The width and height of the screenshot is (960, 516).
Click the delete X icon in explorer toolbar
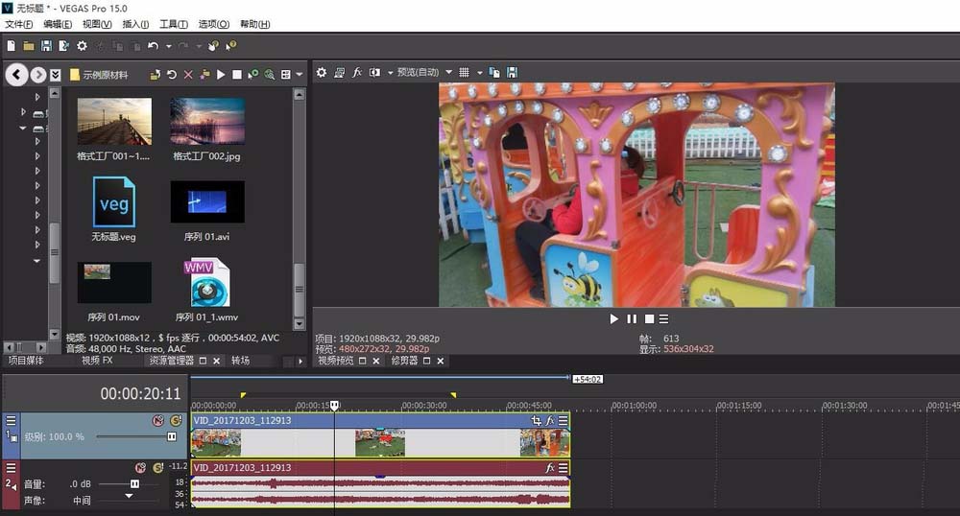(188, 74)
